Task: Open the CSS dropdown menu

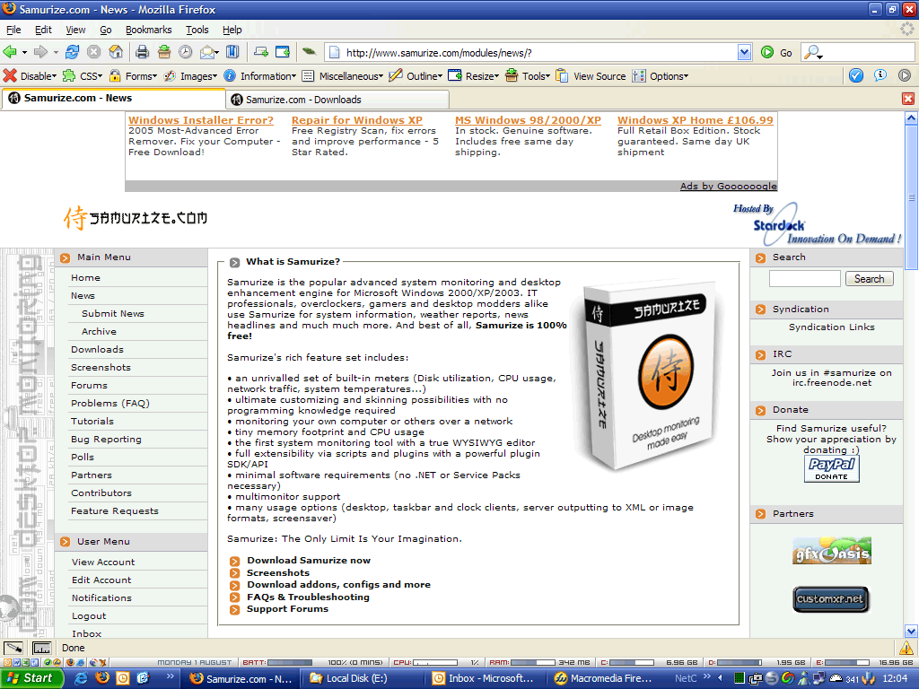Action: click(x=83, y=76)
